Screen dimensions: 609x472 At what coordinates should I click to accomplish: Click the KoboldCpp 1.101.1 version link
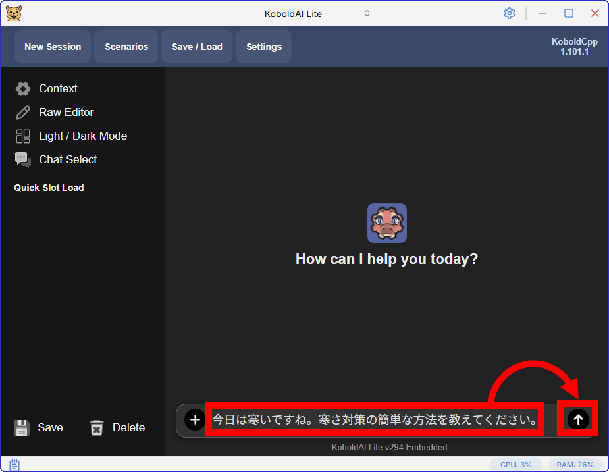(x=574, y=46)
